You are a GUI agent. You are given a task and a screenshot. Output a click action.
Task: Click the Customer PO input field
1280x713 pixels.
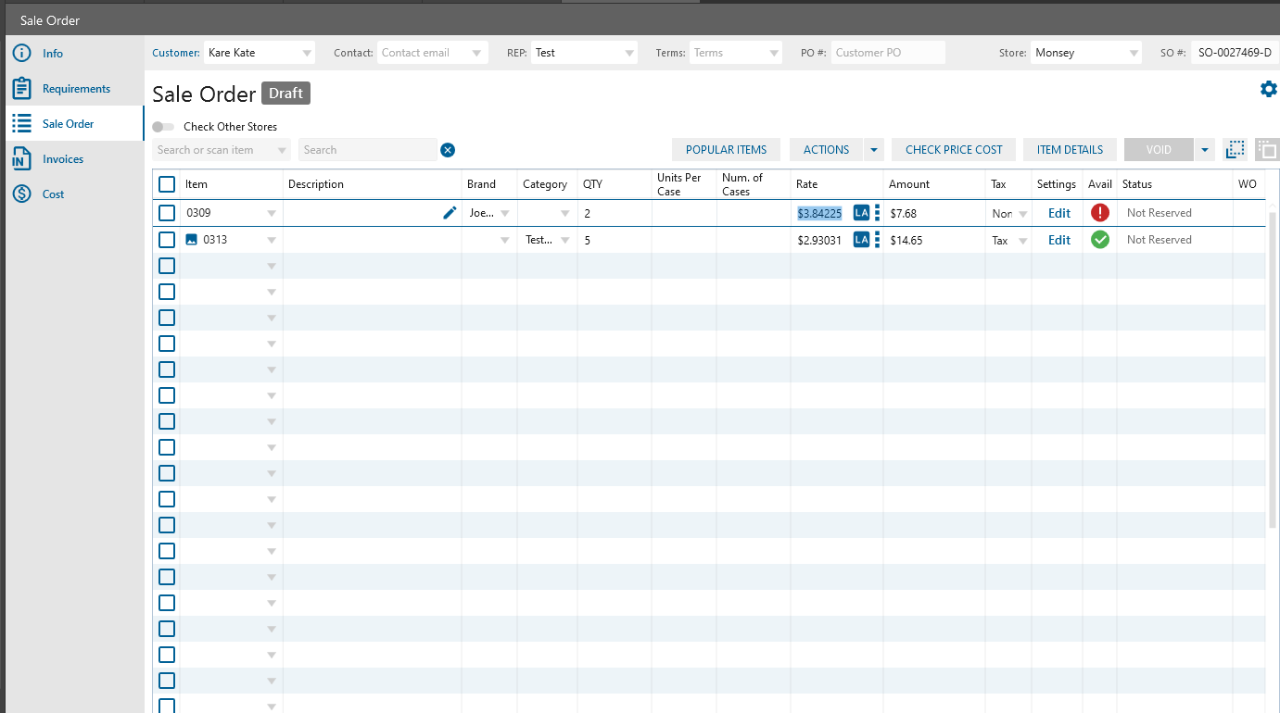pyautogui.click(x=887, y=53)
